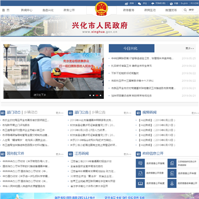This screenshot has height=199, width=199.
Task: Click the WeChat icon in top bar
Action: coord(139,3)
